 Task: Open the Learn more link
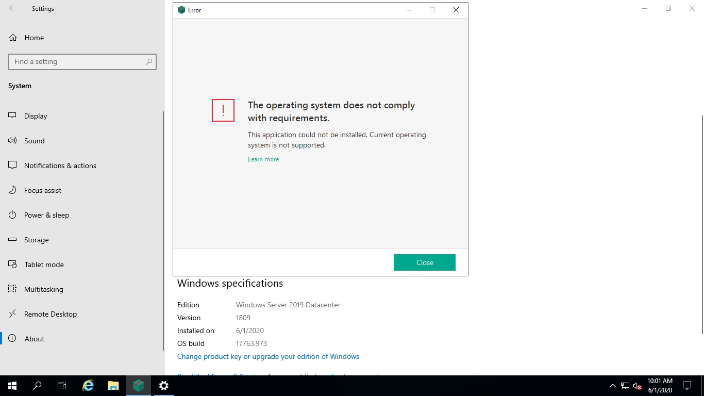[x=263, y=159]
